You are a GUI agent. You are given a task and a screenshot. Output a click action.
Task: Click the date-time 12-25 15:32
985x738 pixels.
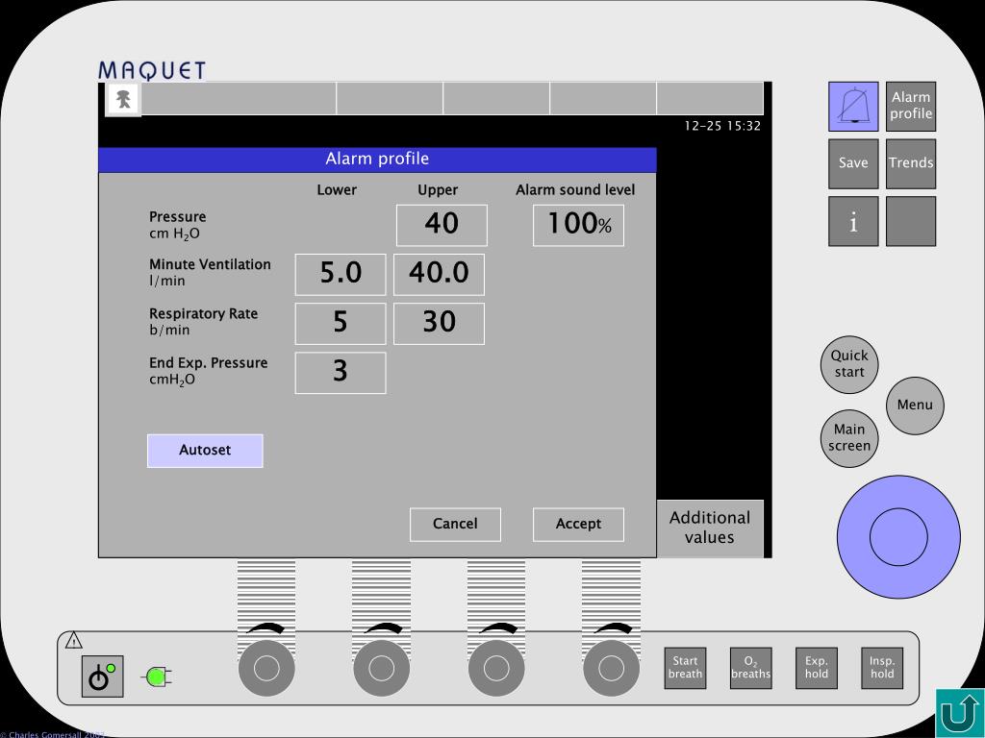(x=722, y=126)
